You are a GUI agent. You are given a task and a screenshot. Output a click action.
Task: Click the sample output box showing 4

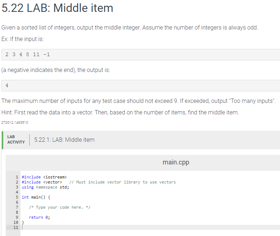(x=141, y=86)
